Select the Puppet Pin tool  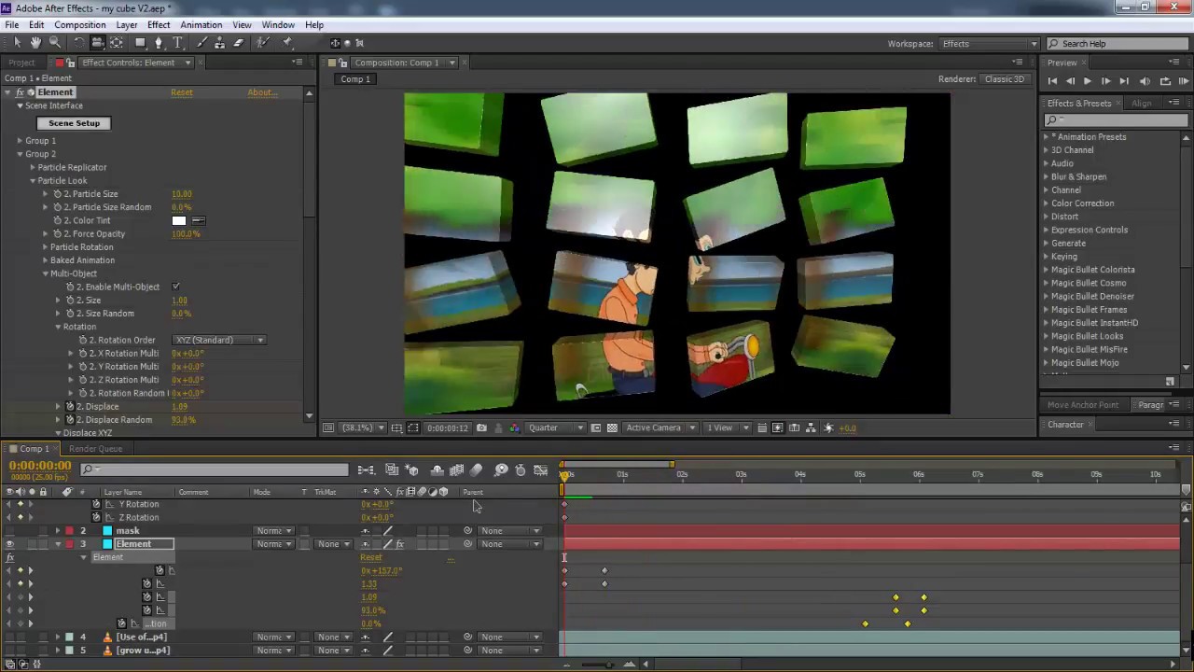[x=287, y=43]
